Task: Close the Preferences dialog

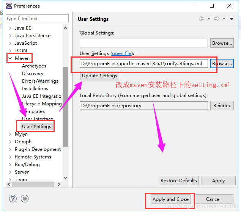Action: pos(229,6)
